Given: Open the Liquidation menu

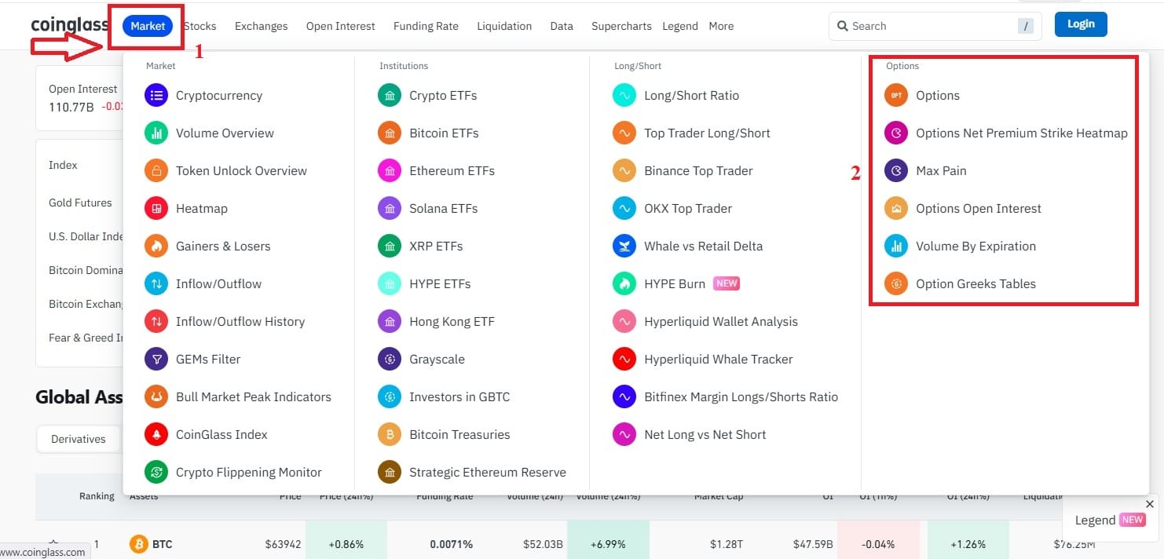Looking at the screenshot, I should (x=504, y=26).
